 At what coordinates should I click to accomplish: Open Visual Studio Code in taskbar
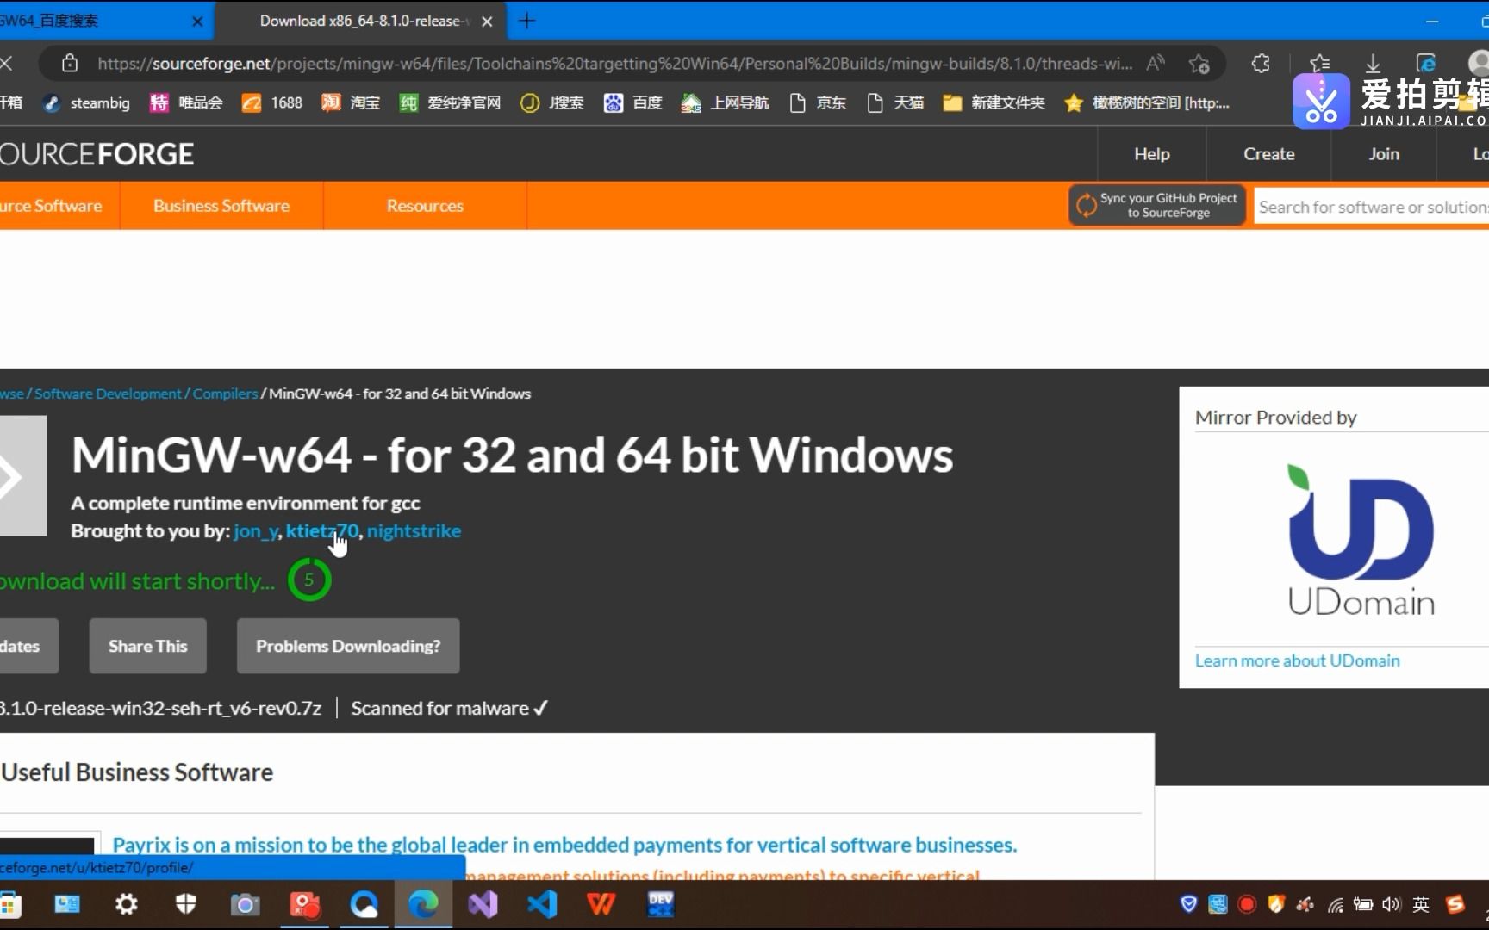[542, 904]
